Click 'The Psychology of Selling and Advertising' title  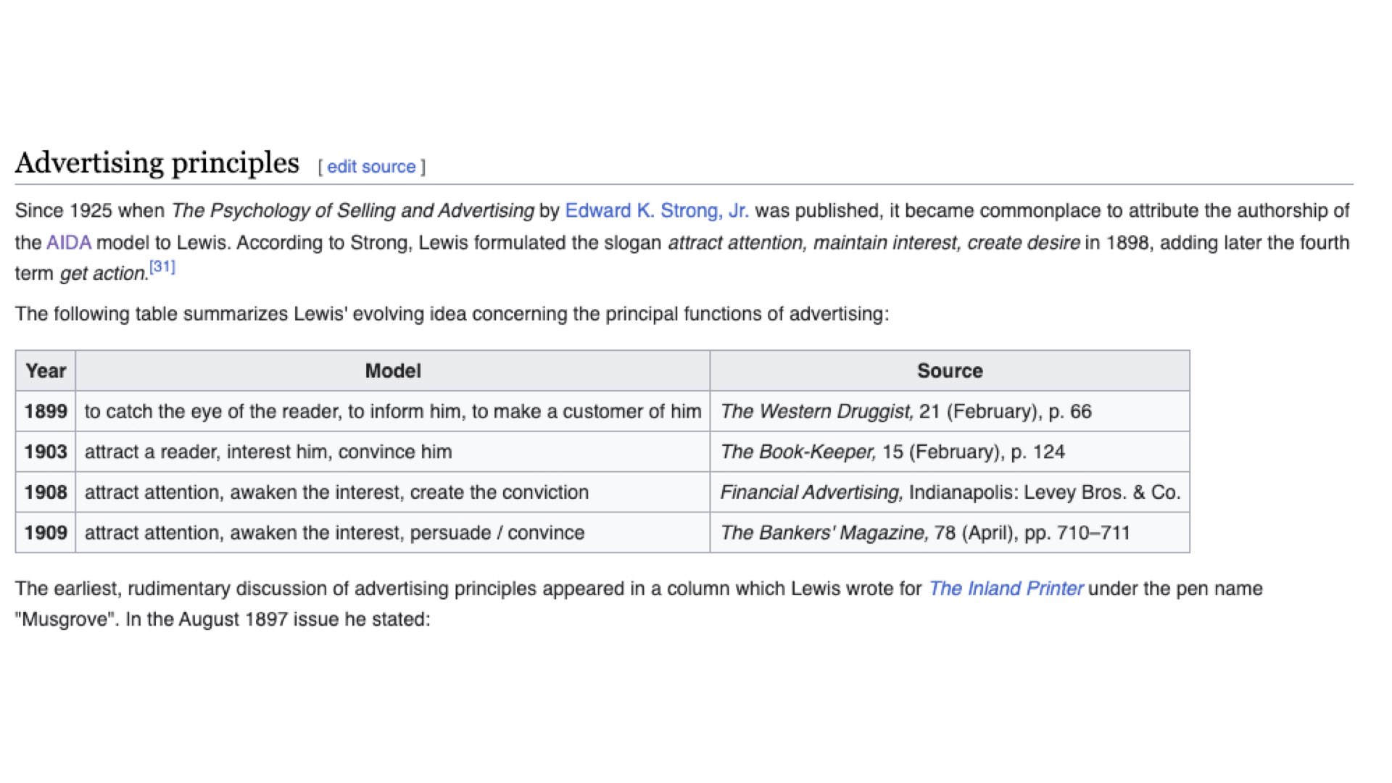pyautogui.click(x=353, y=210)
